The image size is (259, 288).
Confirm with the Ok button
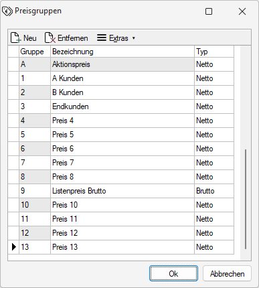pos(173,273)
